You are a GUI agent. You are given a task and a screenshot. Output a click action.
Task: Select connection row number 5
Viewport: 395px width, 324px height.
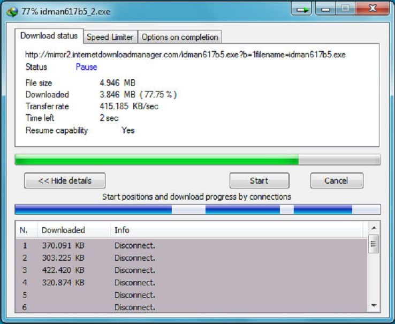191,295
